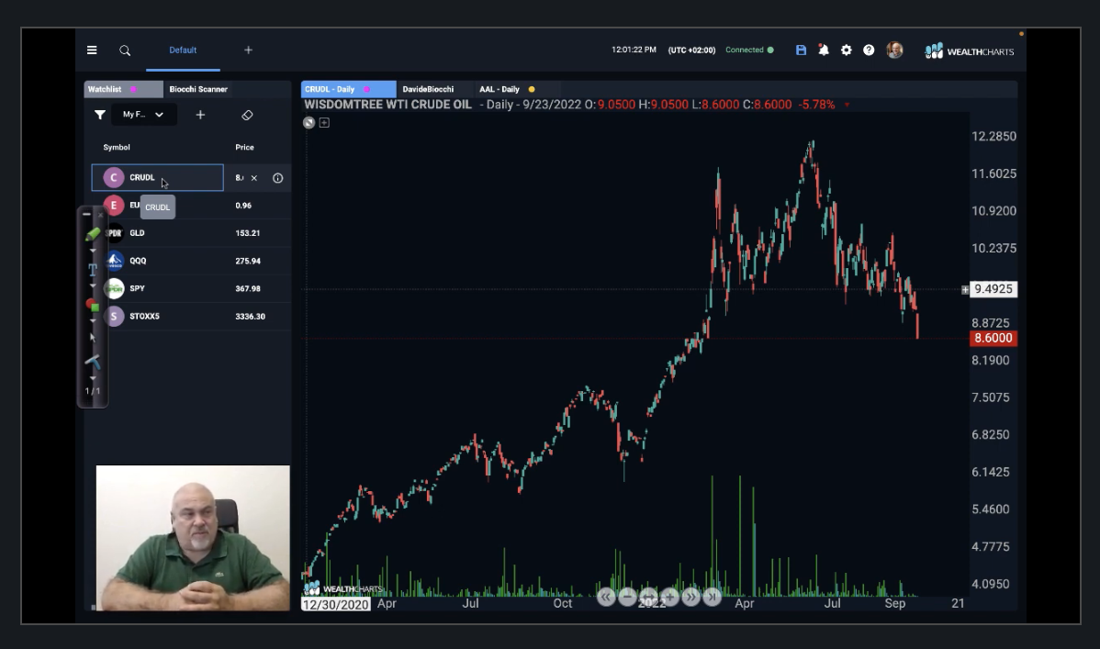
Task: Click the Connected status indicator
Action: click(749, 50)
